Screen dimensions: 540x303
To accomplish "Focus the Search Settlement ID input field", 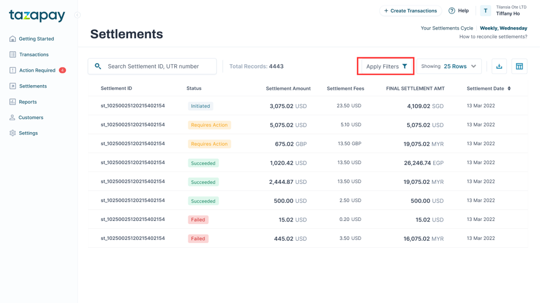I will (157, 66).
